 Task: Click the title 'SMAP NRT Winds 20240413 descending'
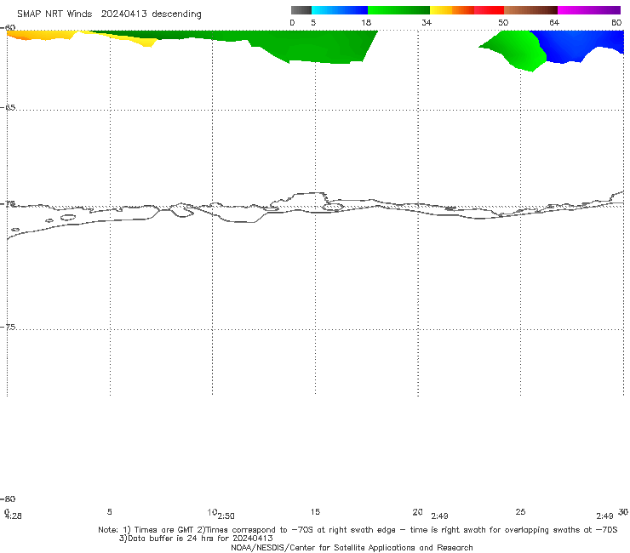click(109, 14)
